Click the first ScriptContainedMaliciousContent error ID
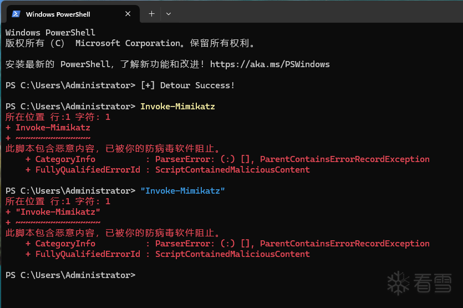Image resolution: width=463 pixels, height=308 pixels. point(232,170)
